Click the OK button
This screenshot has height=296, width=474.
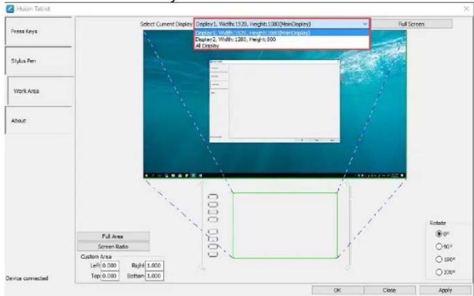[337, 290]
